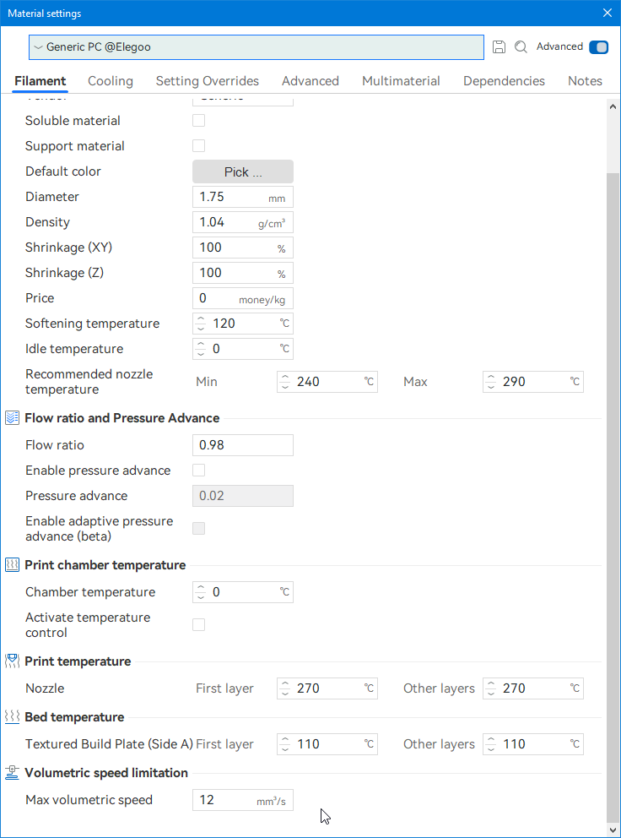621x838 pixels.
Task: Check the Enable pressure advance box
Action: coord(199,471)
